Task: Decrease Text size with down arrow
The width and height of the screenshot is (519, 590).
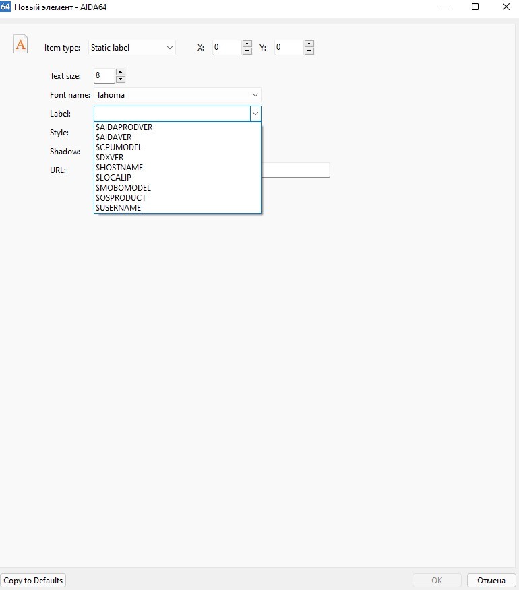Action: [121, 79]
